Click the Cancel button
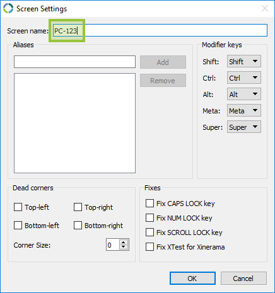The image size is (275, 293). [243, 279]
